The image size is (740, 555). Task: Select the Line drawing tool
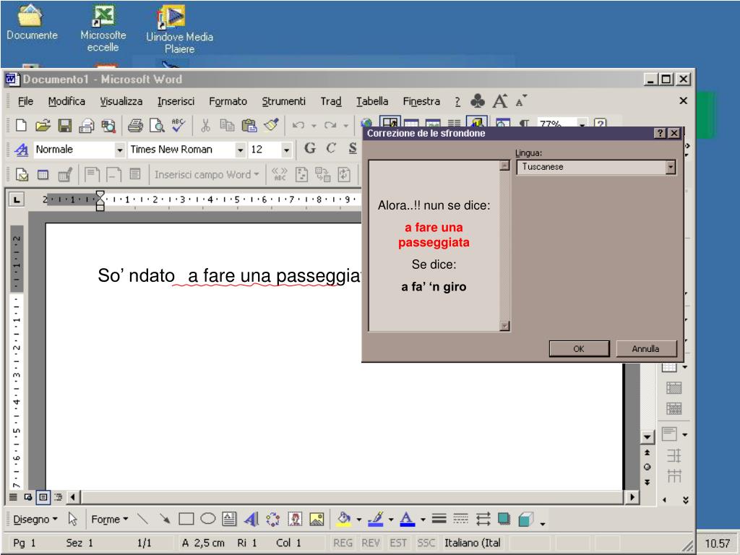click(142, 519)
